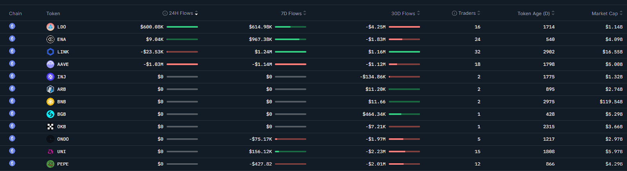Click the info icon beside Traders
Screen dimensions: 627x171
455,13
